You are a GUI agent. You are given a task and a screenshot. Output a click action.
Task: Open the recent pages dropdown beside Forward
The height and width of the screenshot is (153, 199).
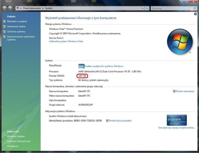coord(14,8)
